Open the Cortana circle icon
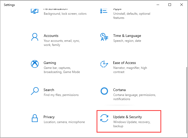 point(104,91)
